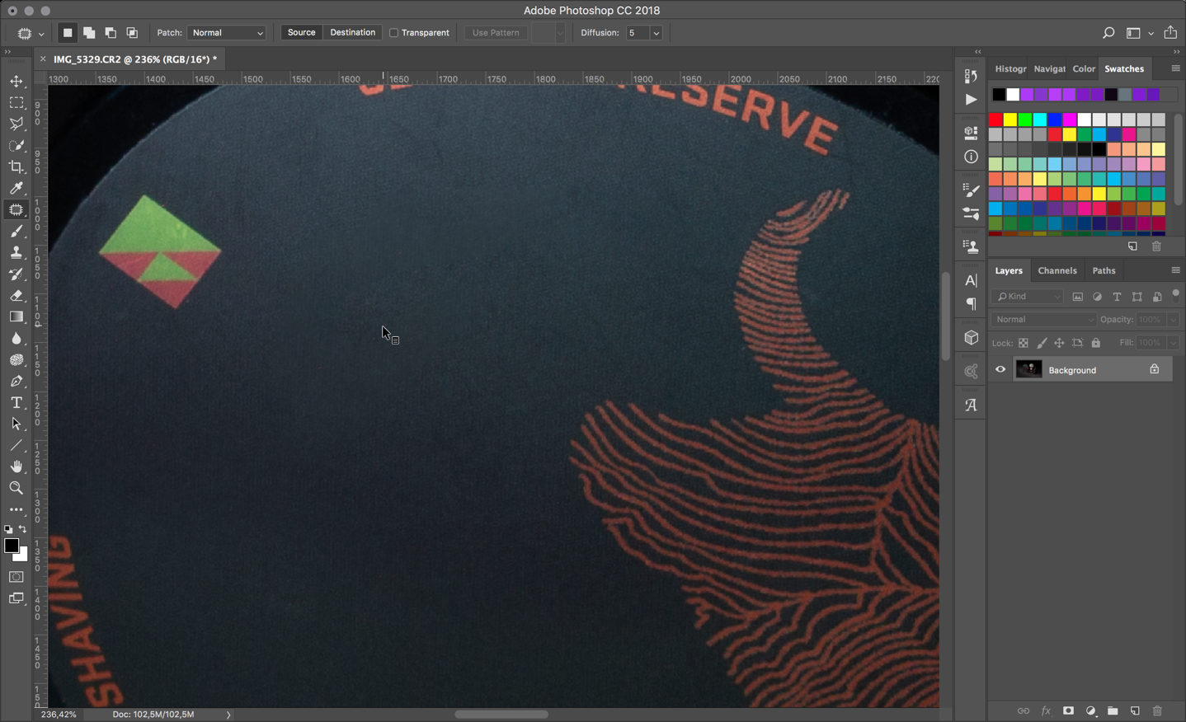Toggle lock position icon

click(x=1060, y=343)
